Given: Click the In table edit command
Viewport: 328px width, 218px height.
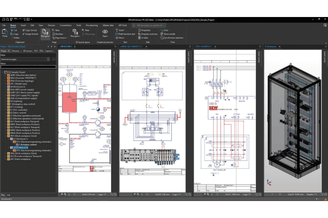Looking at the screenshot, I should coord(143,38).
